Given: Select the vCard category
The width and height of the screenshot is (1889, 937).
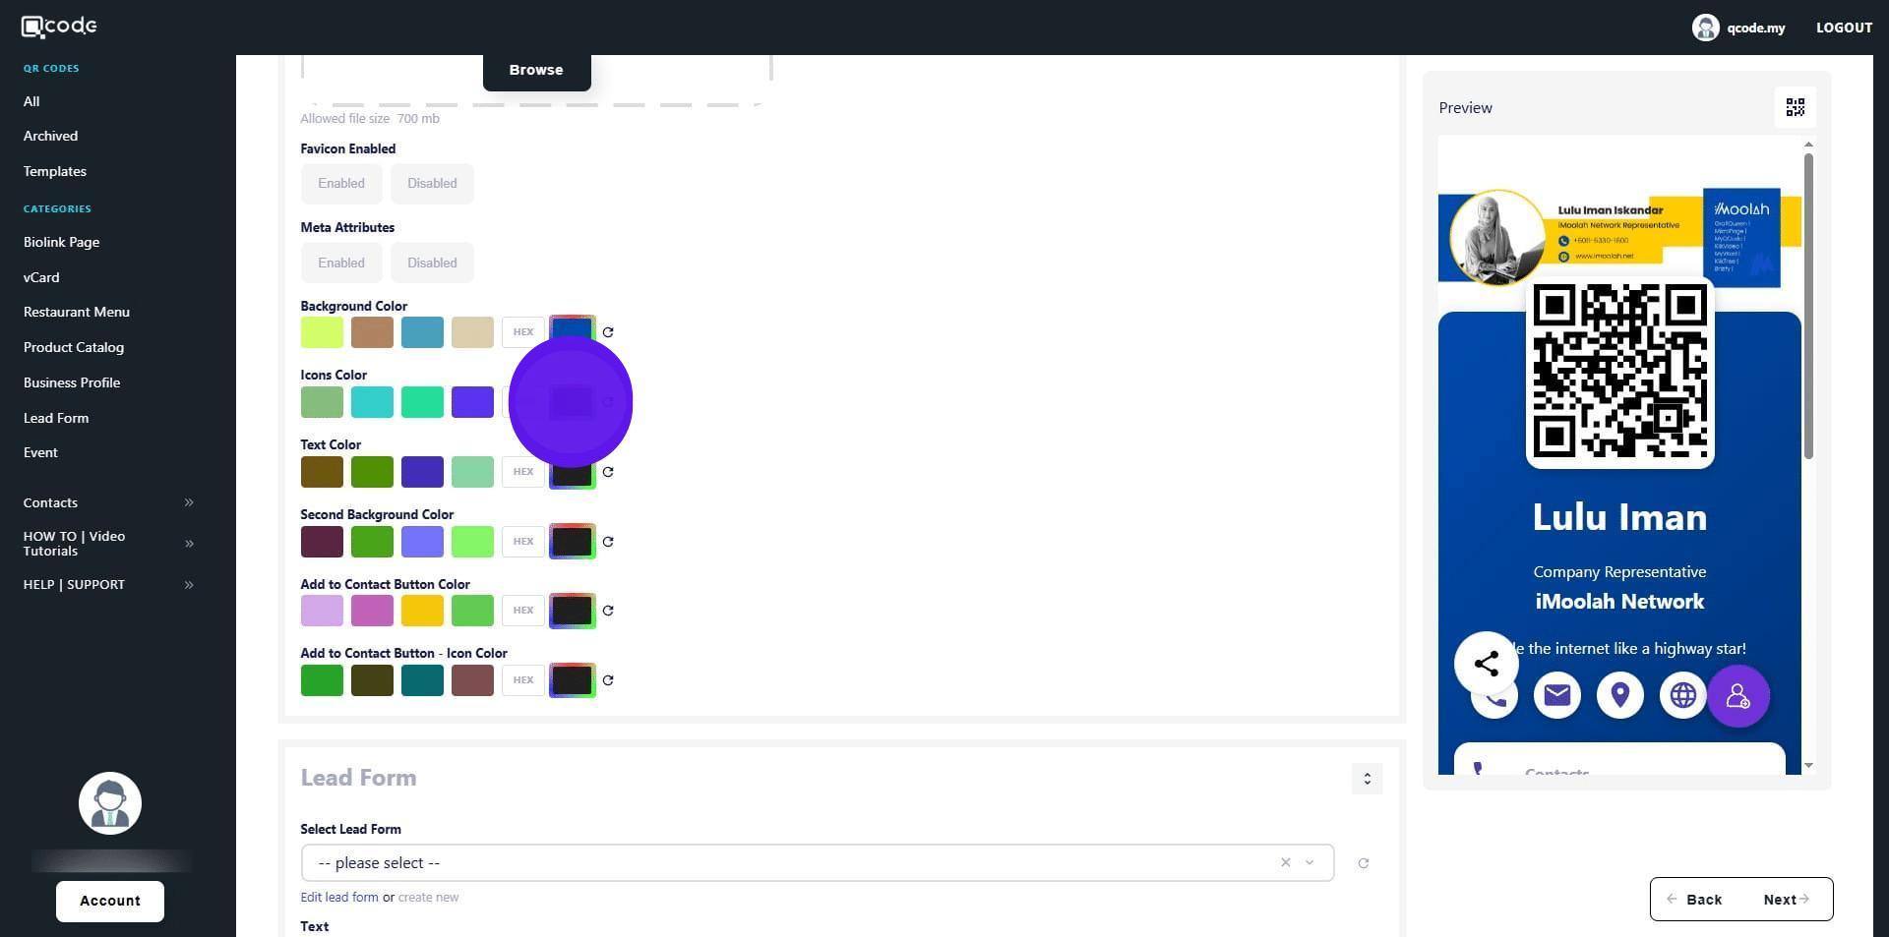Looking at the screenshot, I should [x=41, y=277].
